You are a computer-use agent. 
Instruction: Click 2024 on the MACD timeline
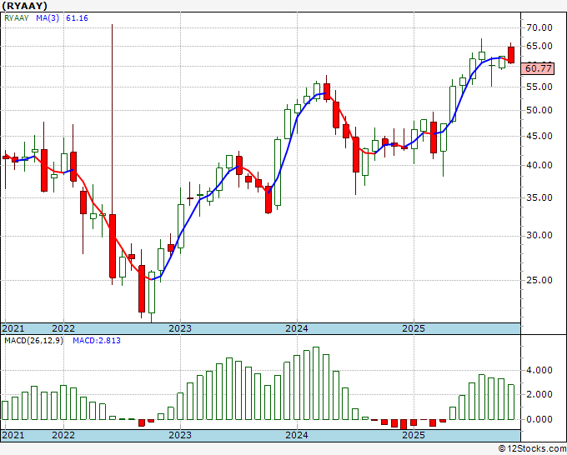coord(297,435)
